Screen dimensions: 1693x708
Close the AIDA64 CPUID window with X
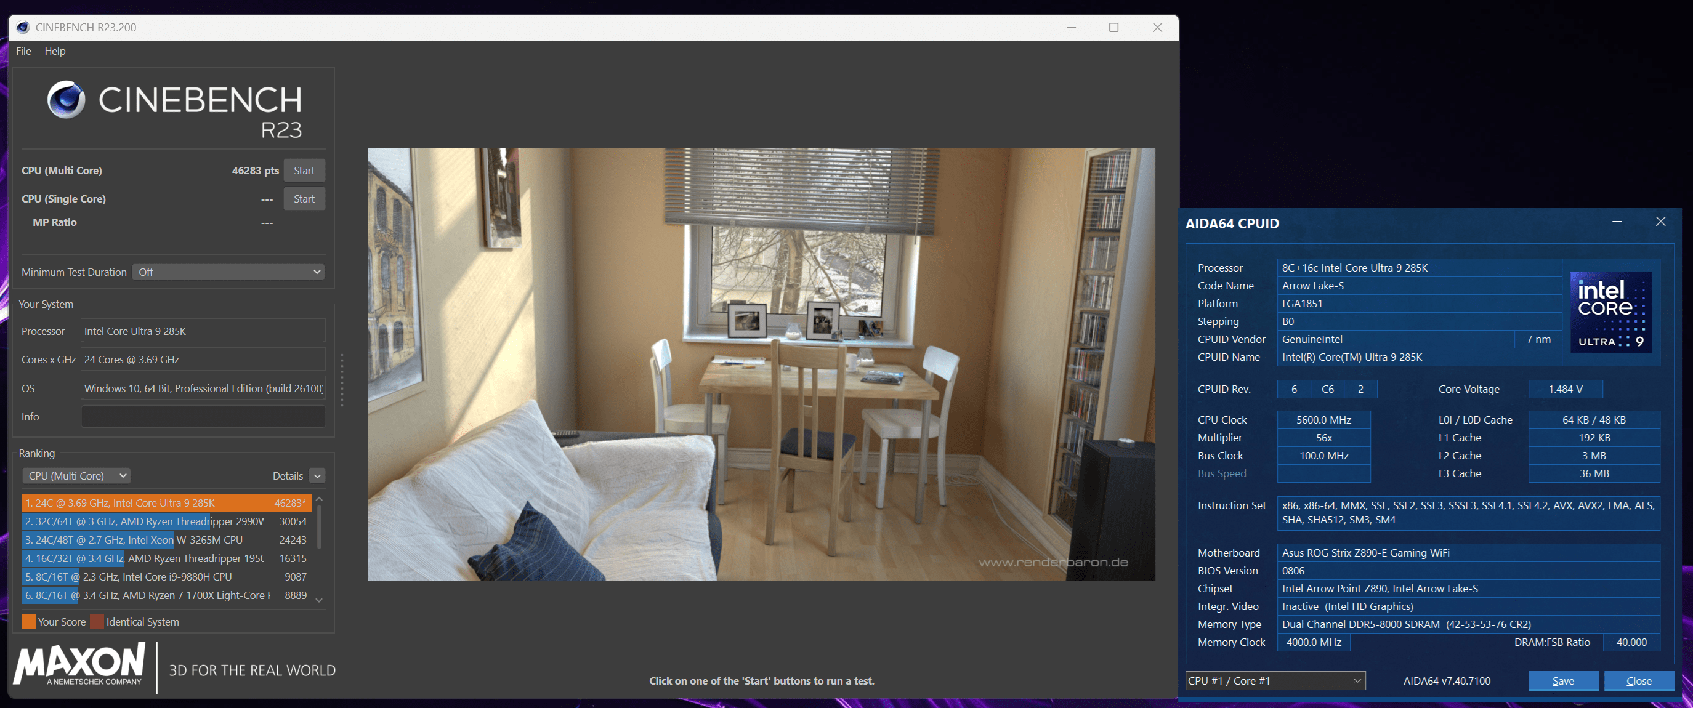1660,222
